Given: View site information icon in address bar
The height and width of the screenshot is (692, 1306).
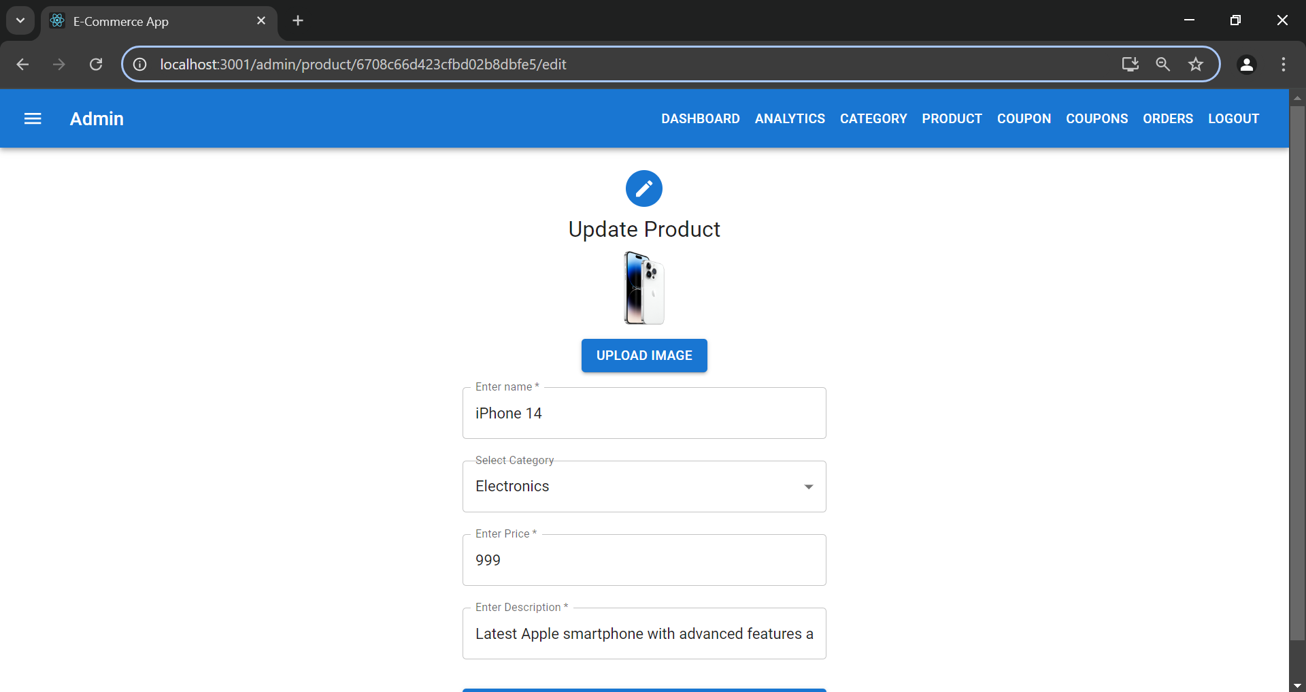Looking at the screenshot, I should (x=139, y=64).
